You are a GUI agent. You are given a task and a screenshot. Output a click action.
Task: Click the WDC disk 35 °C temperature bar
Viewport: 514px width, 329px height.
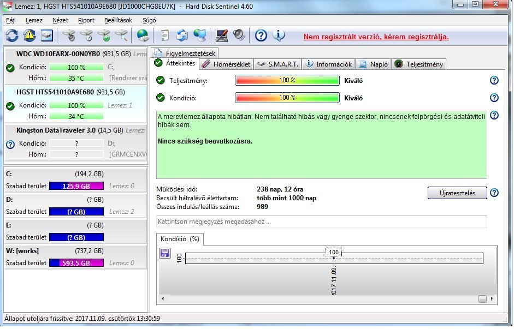[76, 78]
